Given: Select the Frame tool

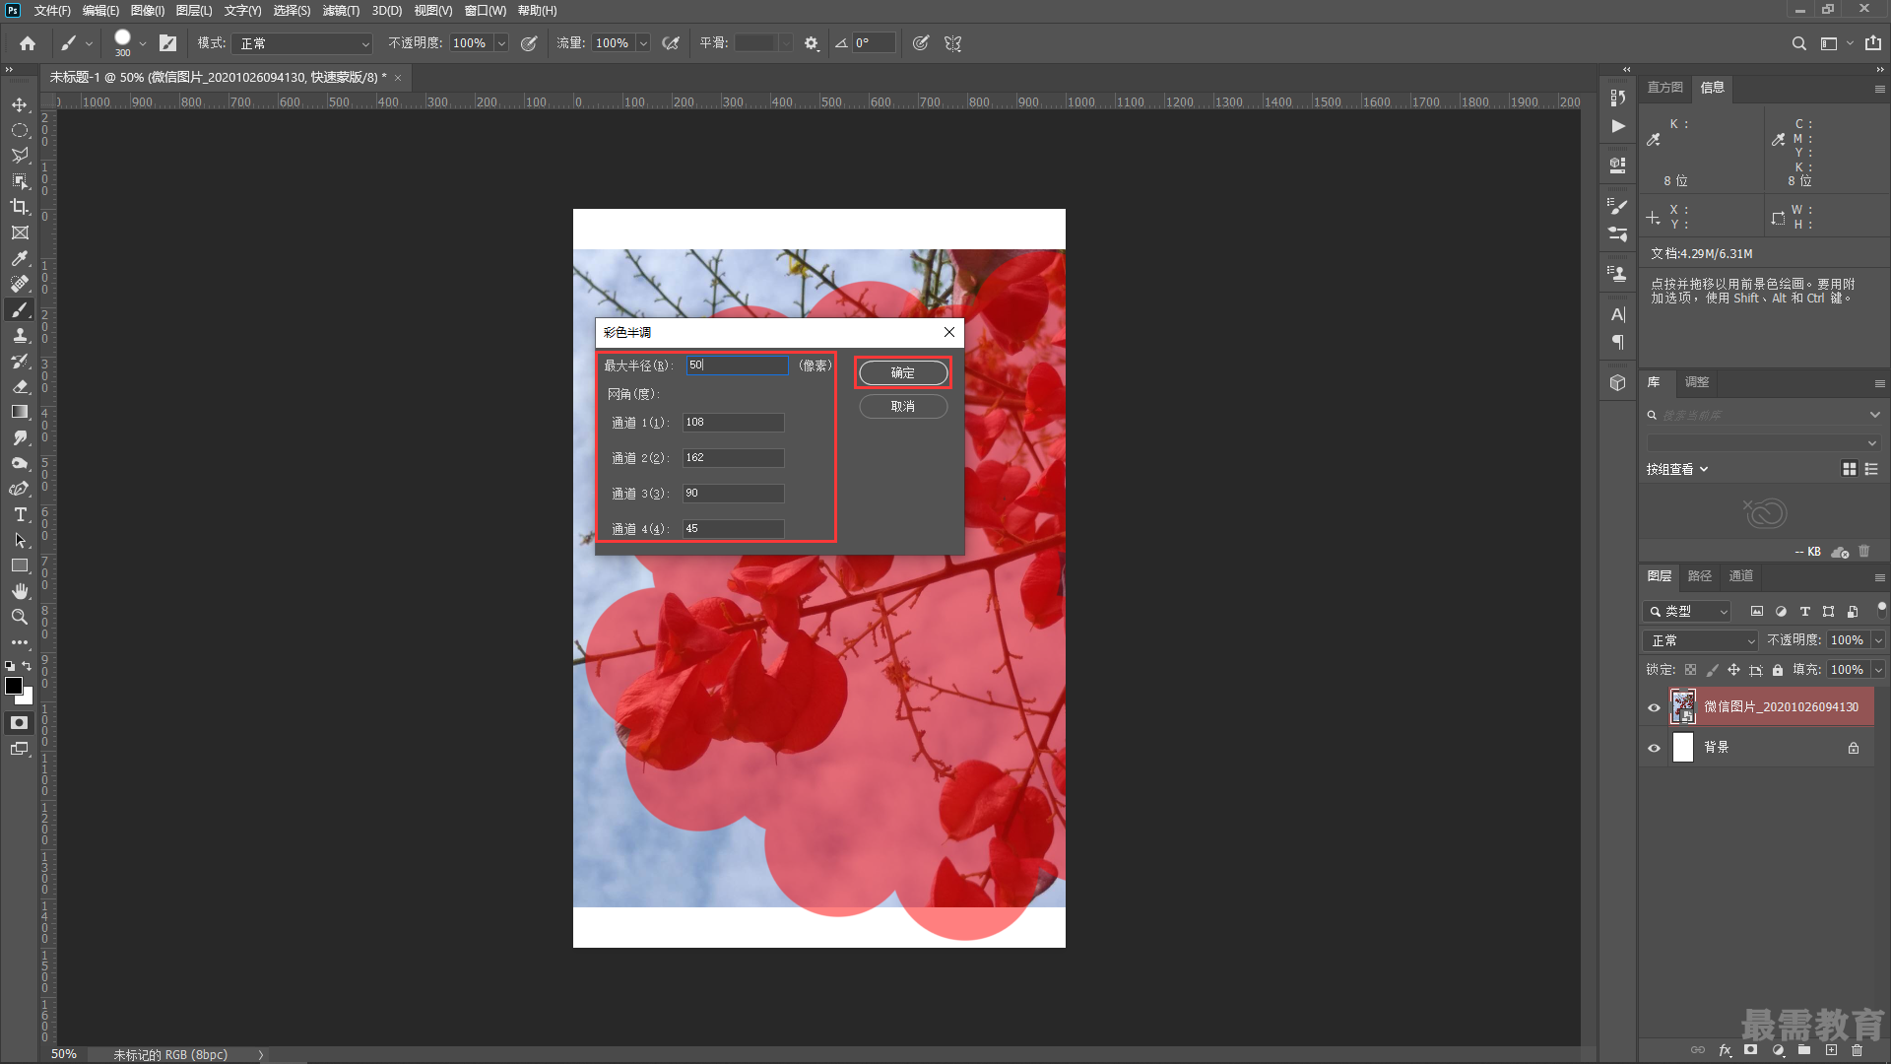Looking at the screenshot, I should [x=20, y=233].
